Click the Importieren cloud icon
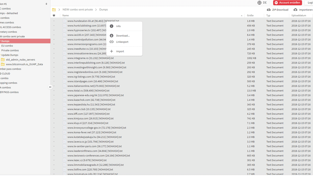The width and height of the screenshot is (313, 176). (x=295, y=10)
